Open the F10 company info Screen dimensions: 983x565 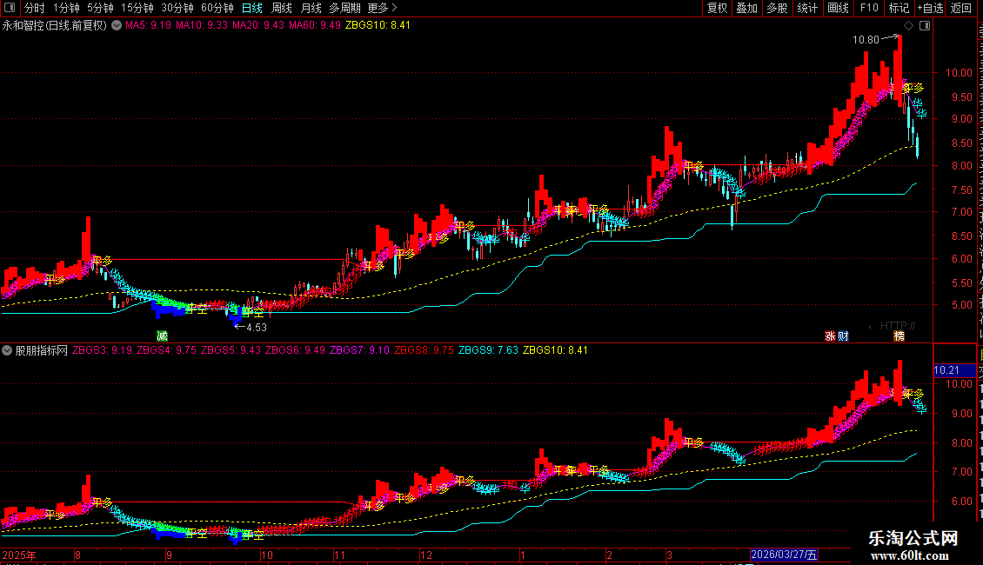click(x=869, y=8)
